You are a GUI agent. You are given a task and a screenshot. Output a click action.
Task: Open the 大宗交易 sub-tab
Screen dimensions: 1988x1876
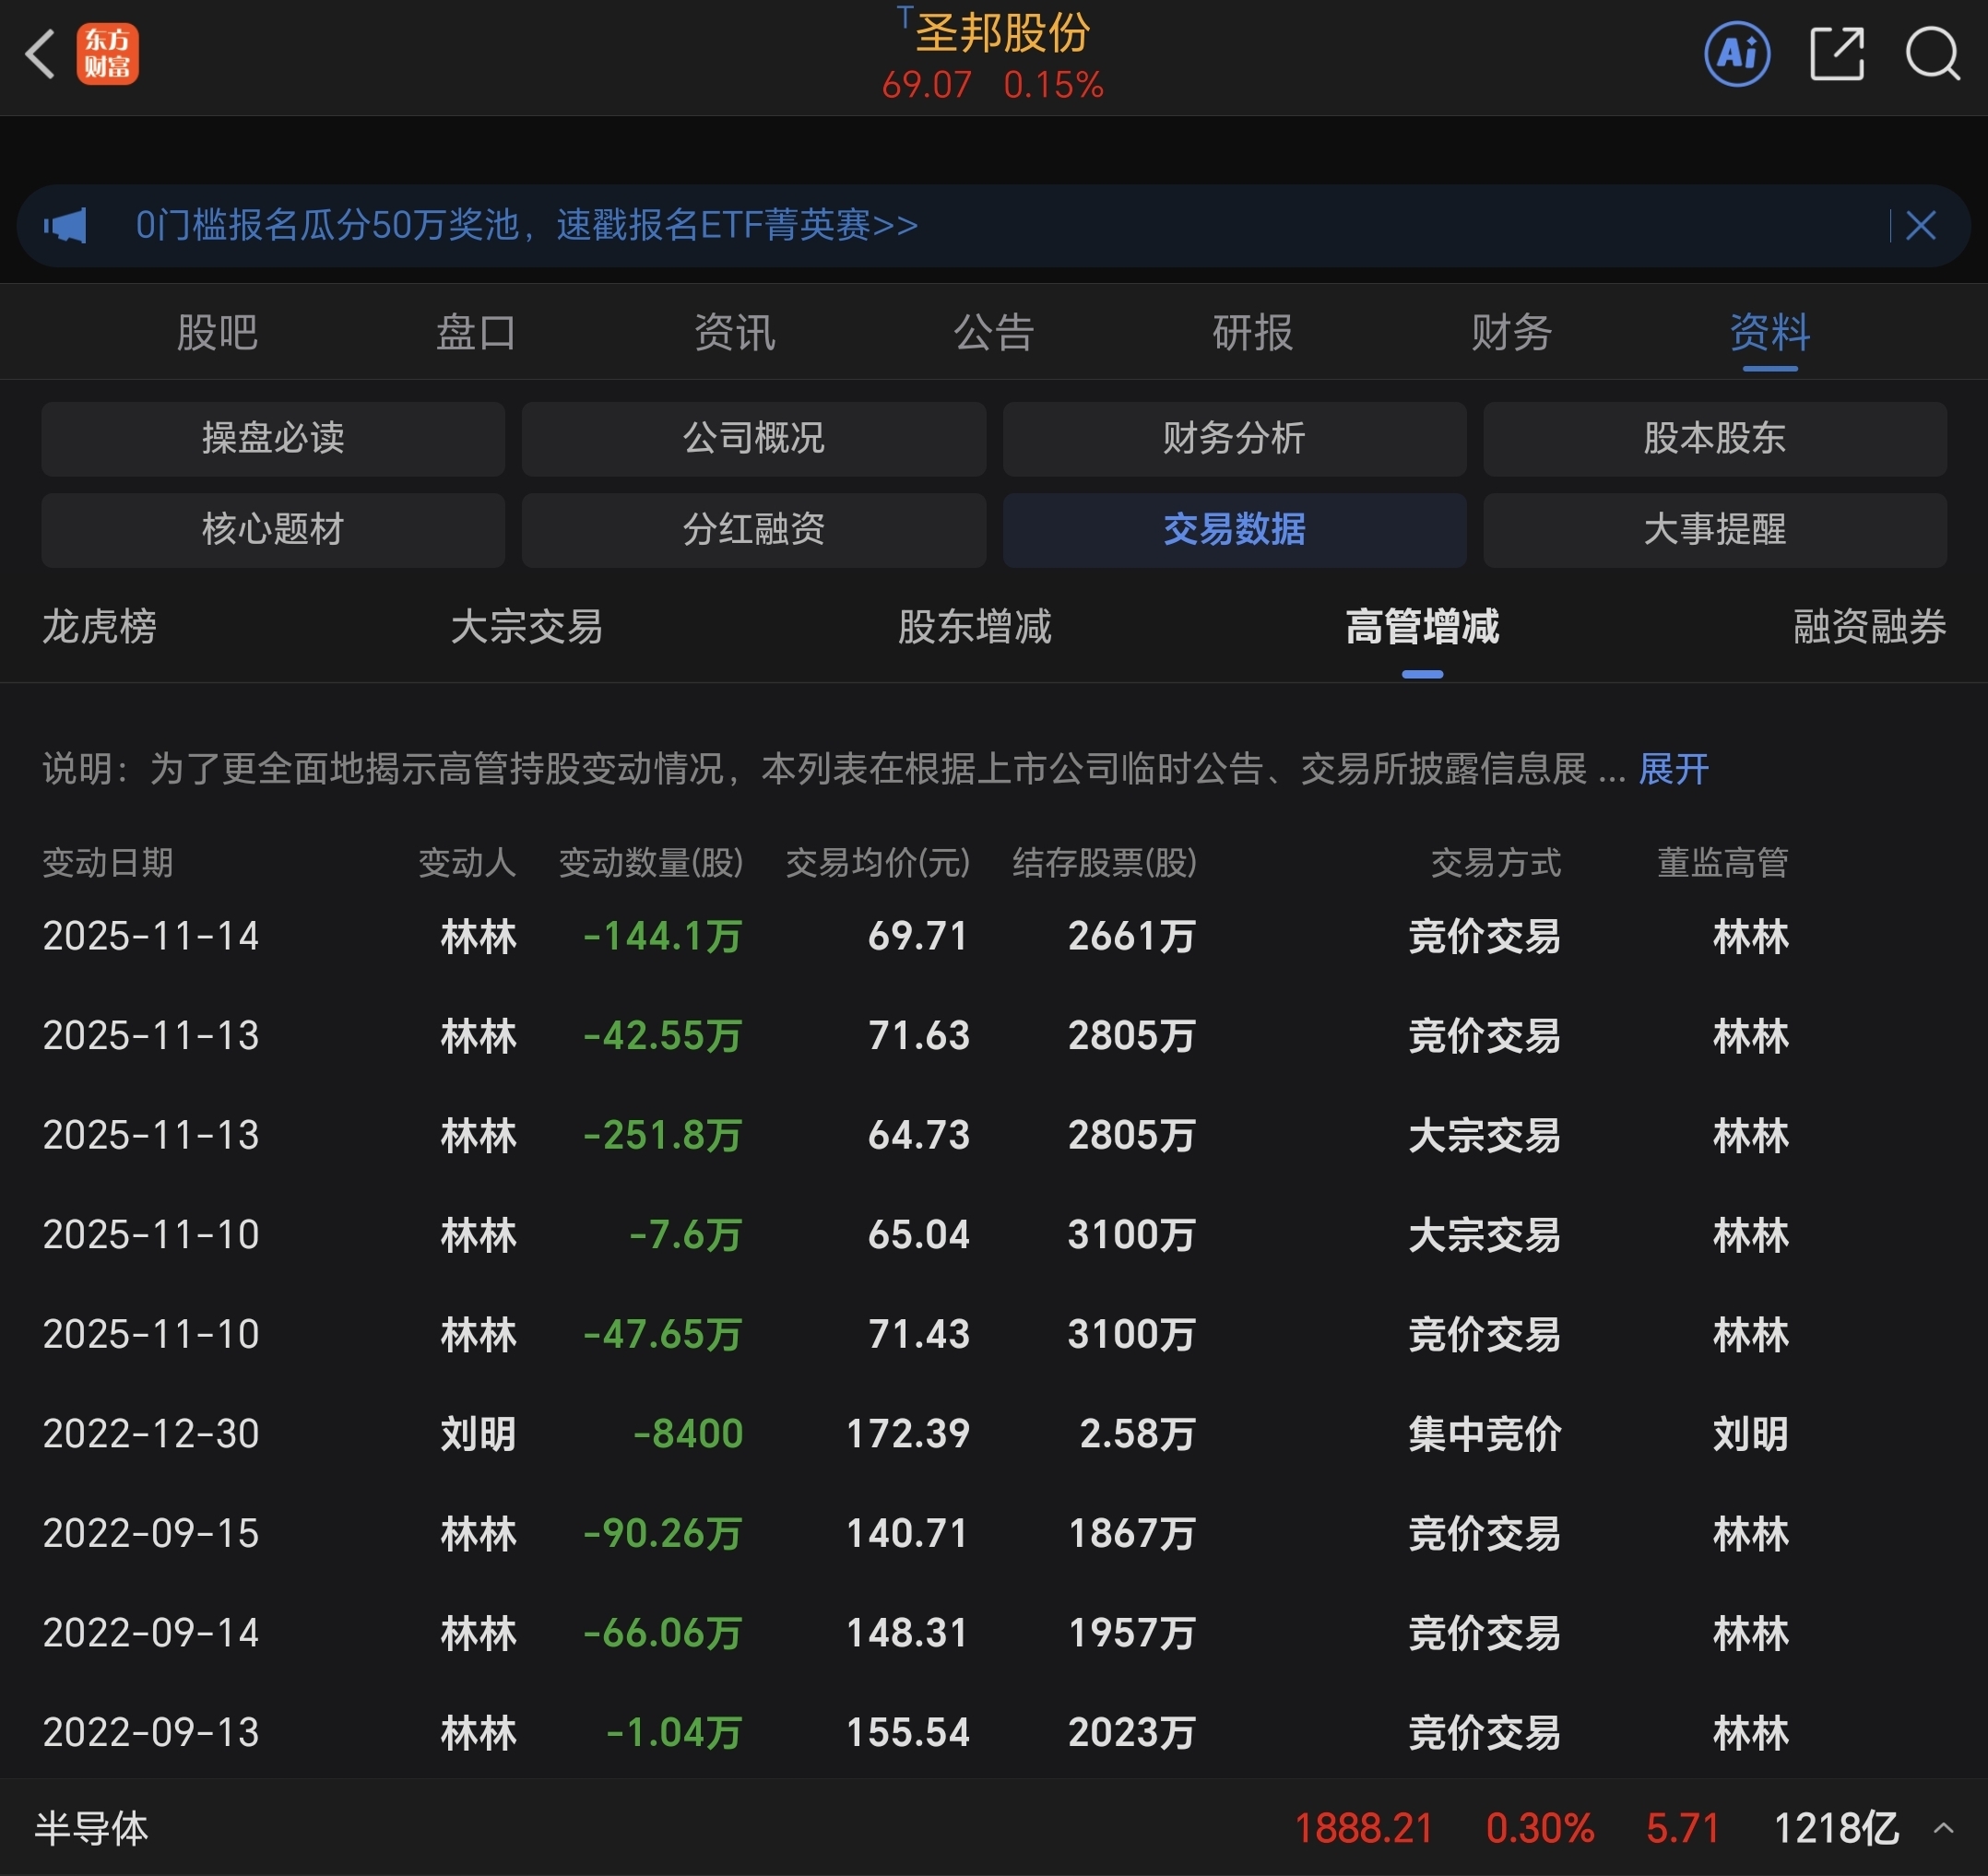point(527,627)
